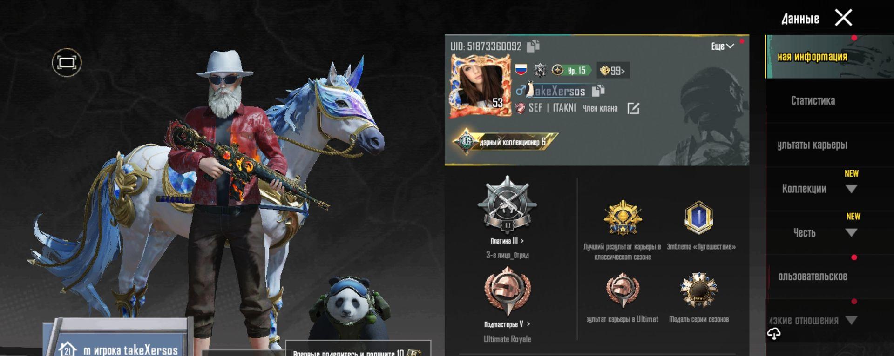This screenshot has width=894, height=356.
Task: Expand the Честь section arrow
Action: [x=851, y=233]
